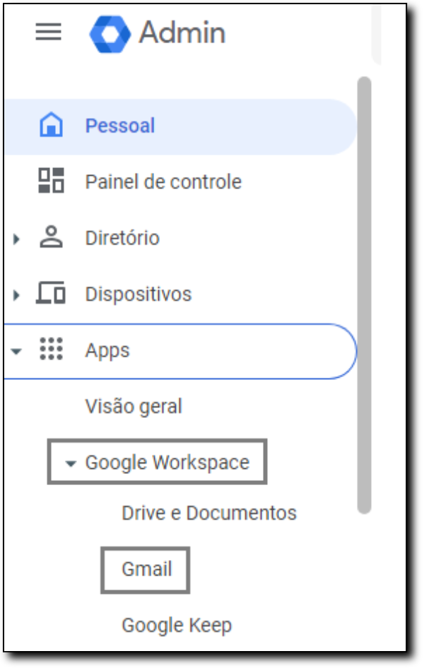
Task: Expand the Dispositivos section arrow
Action: (17, 294)
